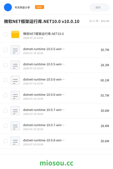Click the title 微软NET框架运行库.NET10.0 v10.0.10
The width and height of the screenshot is (113, 169).
(x=42, y=21)
